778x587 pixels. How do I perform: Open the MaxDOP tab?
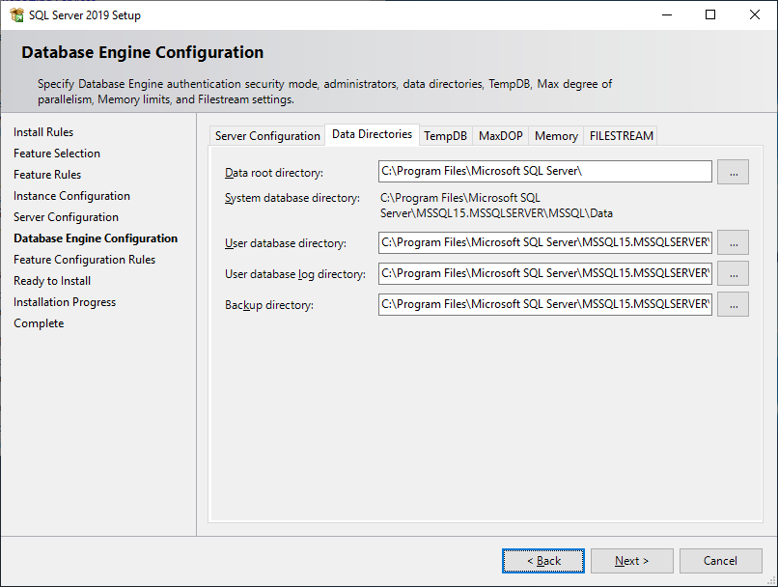tap(501, 136)
